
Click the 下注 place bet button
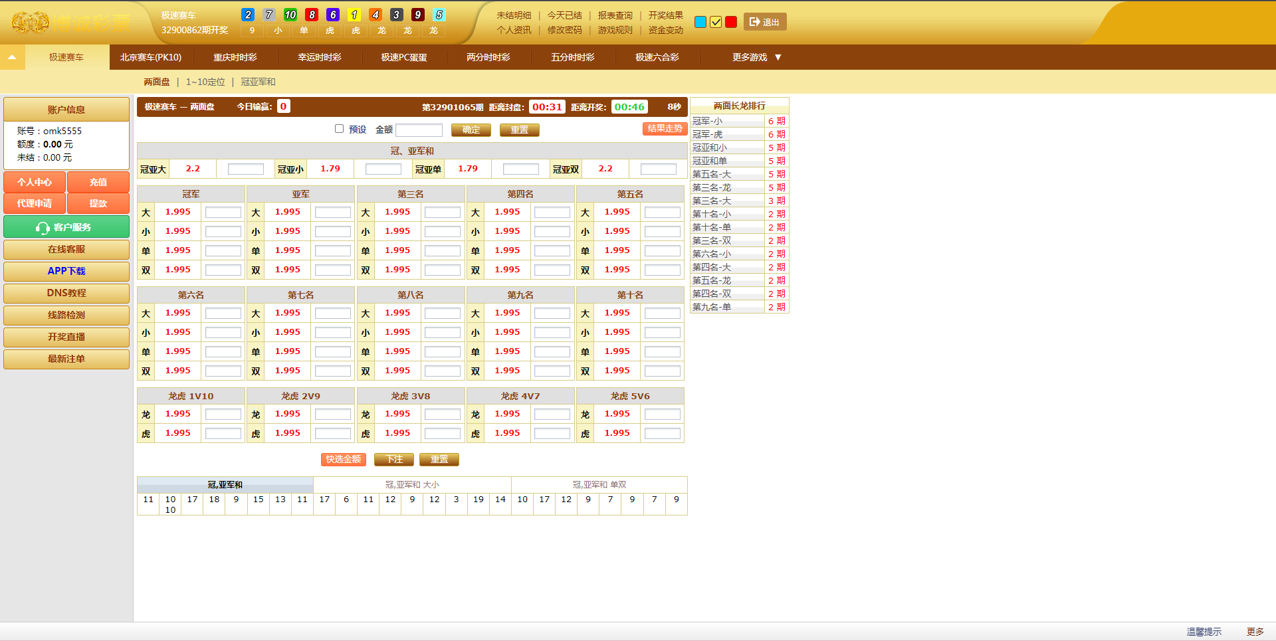(394, 460)
